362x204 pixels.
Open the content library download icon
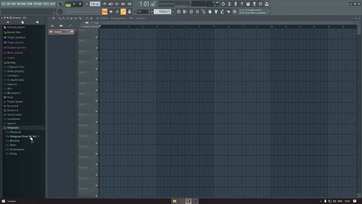pyautogui.click(x=266, y=4)
